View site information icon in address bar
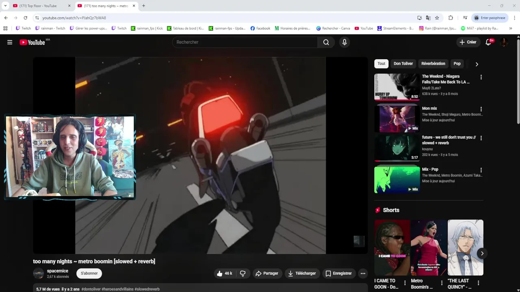 (37, 18)
